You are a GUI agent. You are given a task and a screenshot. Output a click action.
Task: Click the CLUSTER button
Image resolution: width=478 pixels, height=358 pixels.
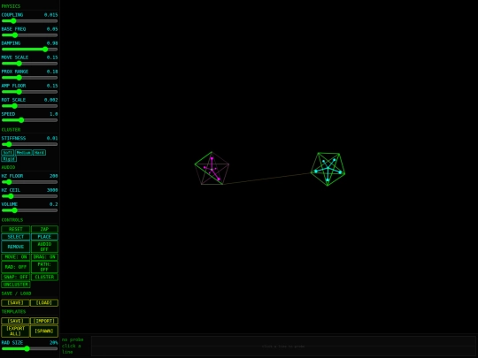pyautogui.click(x=44, y=277)
